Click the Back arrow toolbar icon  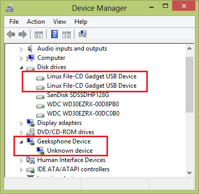click(x=11, y=35)
